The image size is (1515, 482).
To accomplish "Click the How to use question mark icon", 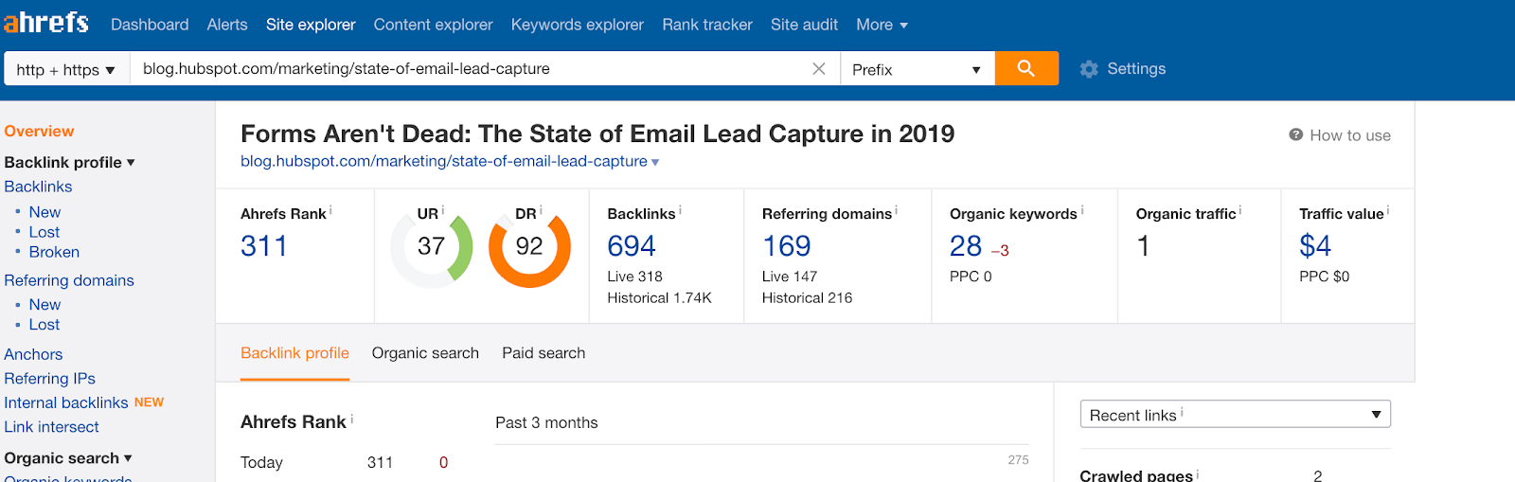I will coord(1296,134).
